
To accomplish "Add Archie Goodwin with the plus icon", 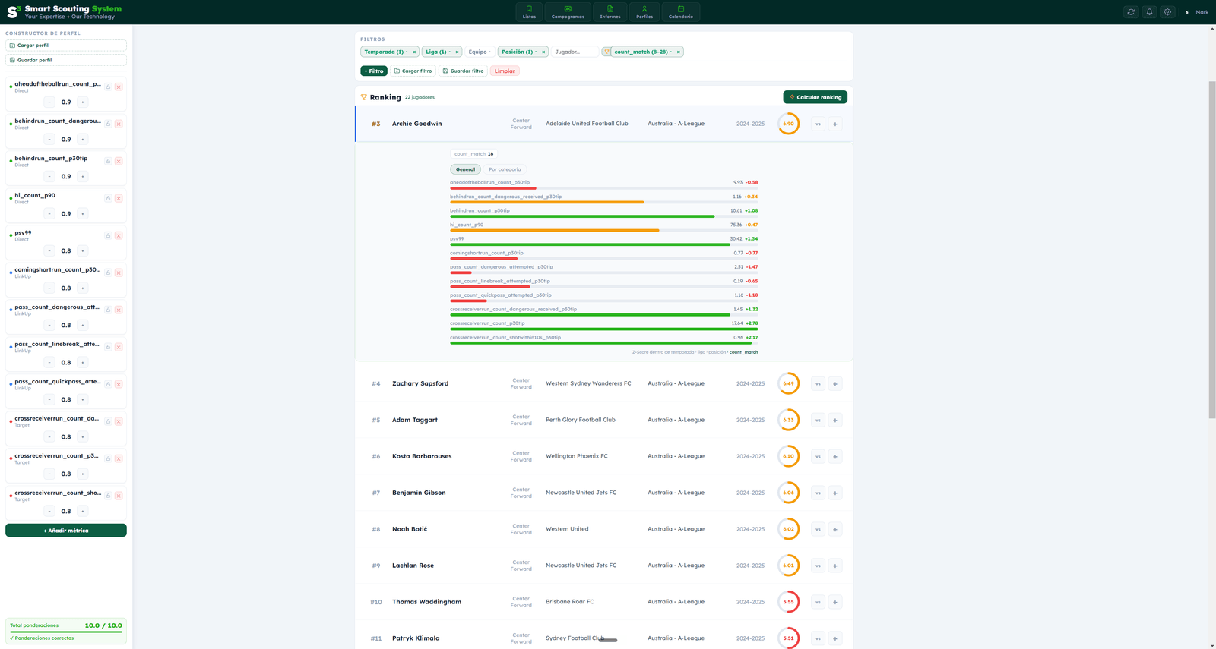I will 834,124.
